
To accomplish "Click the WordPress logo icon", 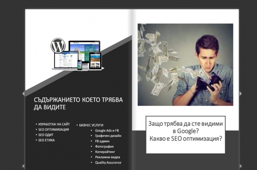I will (x=58, y=46).
